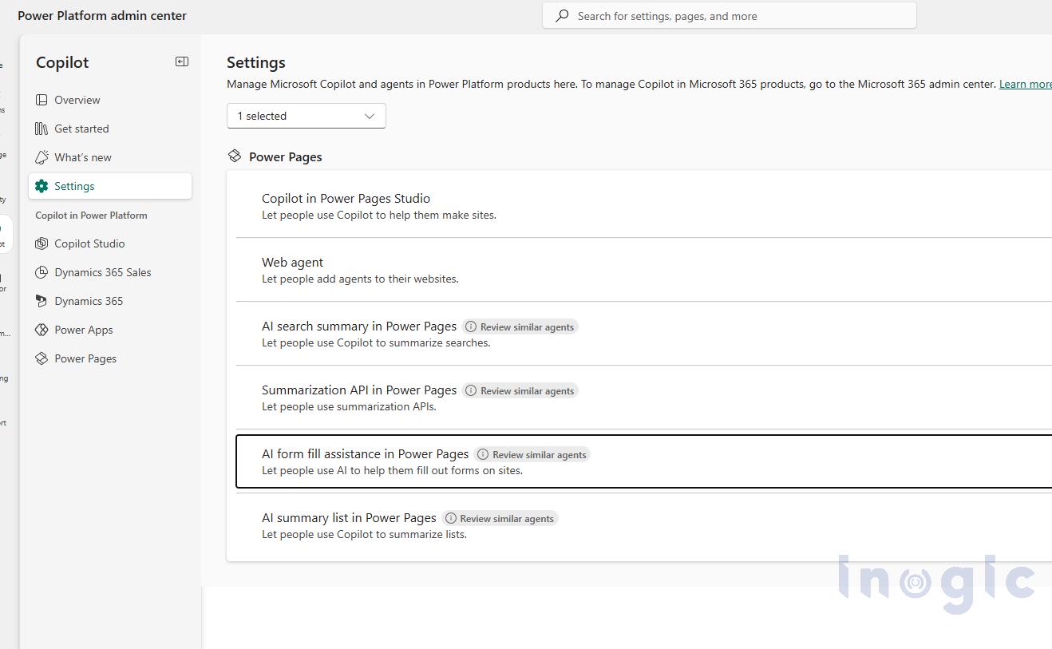Click info icon beside AI search summary
The image size is (1052, 649).
pyautogui.click(x=471, y=326)
